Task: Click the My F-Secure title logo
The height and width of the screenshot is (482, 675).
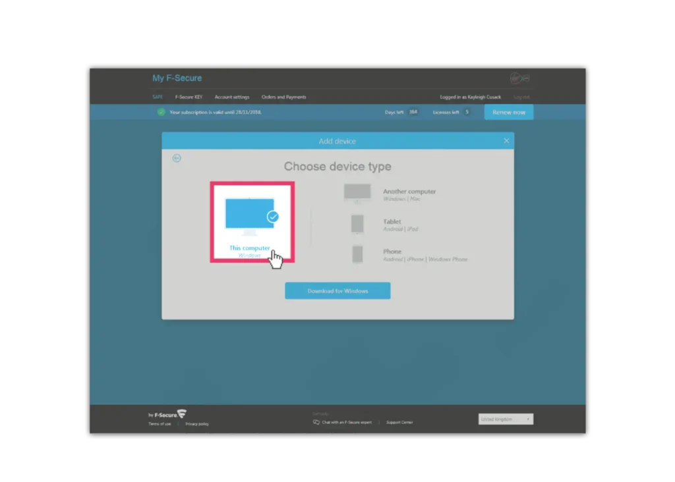Action: 177,78
